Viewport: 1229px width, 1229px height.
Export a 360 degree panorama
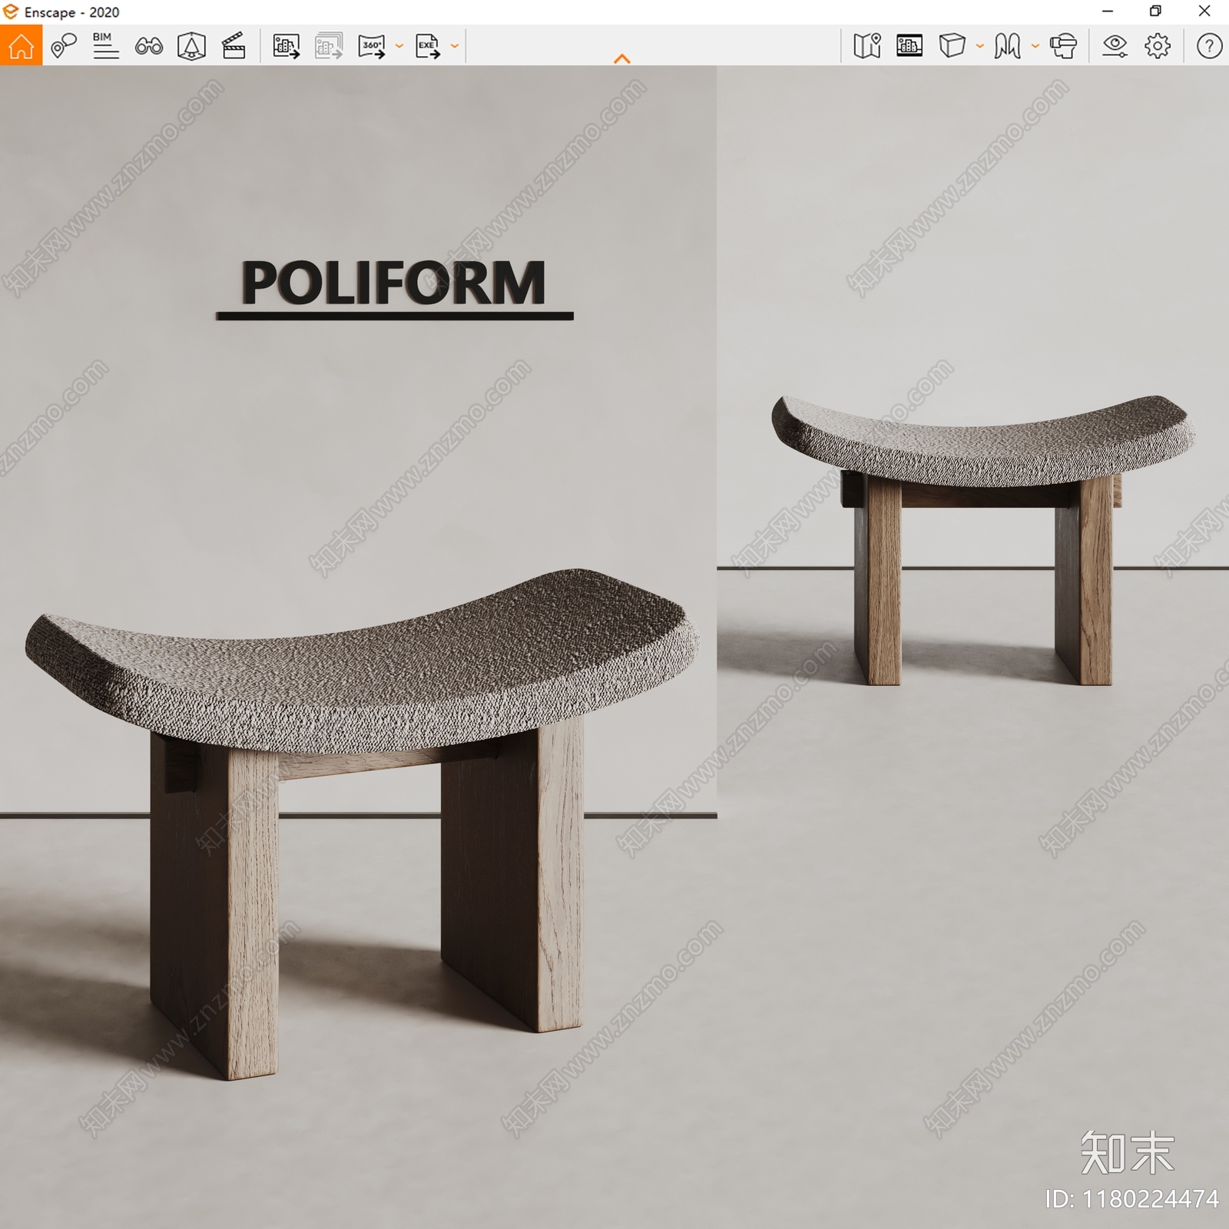pyautogui.click(x=372, y=46)
